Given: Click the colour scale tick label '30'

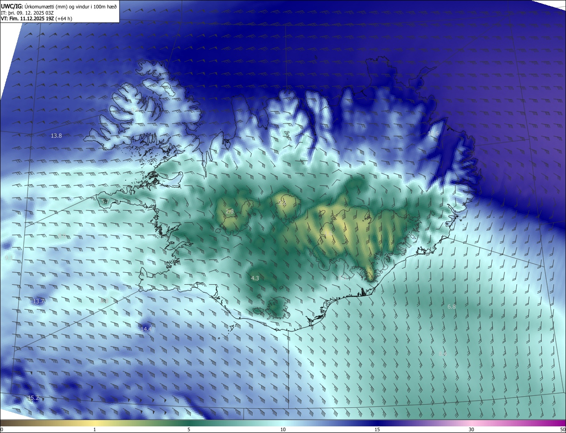Looking at the screenshot, I should click(471, 429).
